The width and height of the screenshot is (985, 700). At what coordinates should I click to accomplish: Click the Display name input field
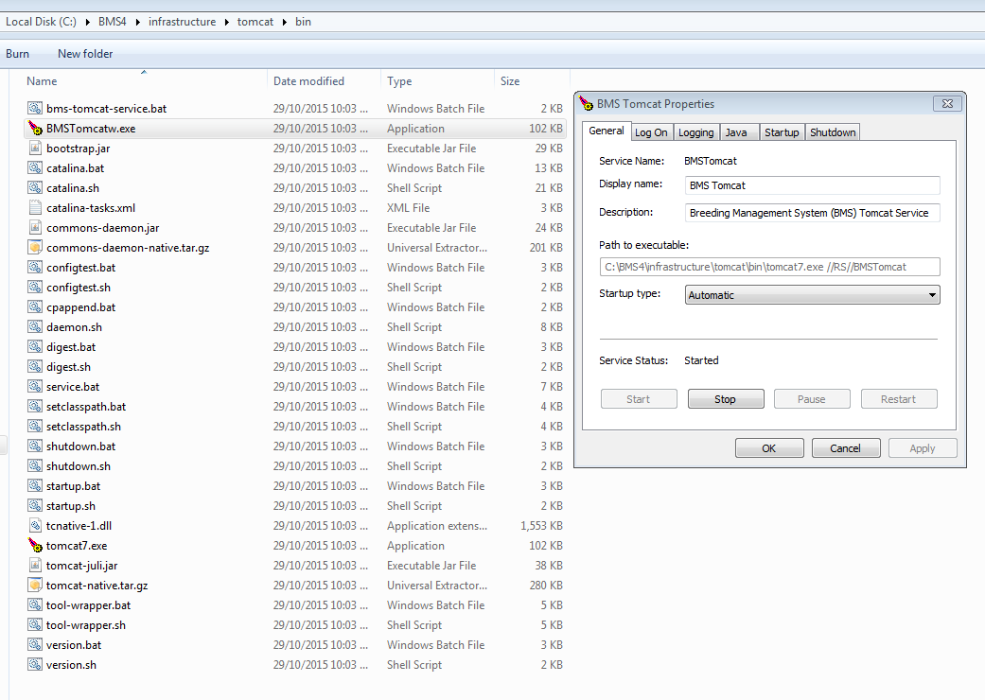tap(812, 185)
